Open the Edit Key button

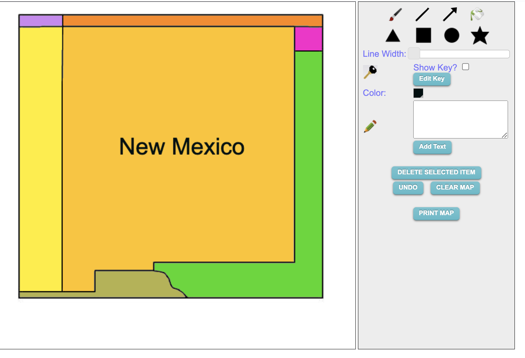click(x=432, y=79)
